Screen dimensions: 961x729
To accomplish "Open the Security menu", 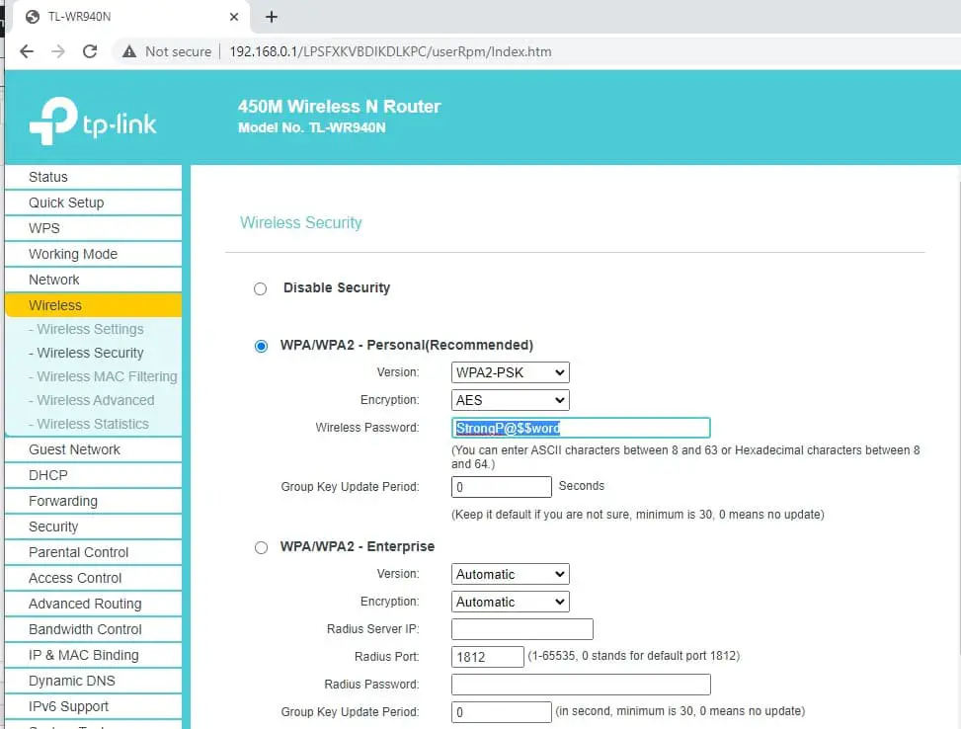I will [x=93, y=527].
